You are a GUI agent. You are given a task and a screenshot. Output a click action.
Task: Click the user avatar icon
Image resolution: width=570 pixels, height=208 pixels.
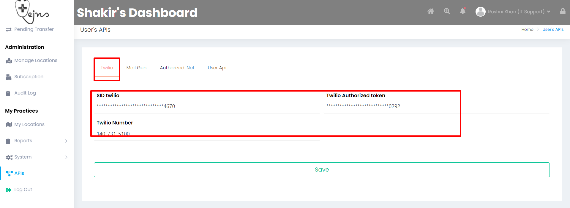point(480,12)
